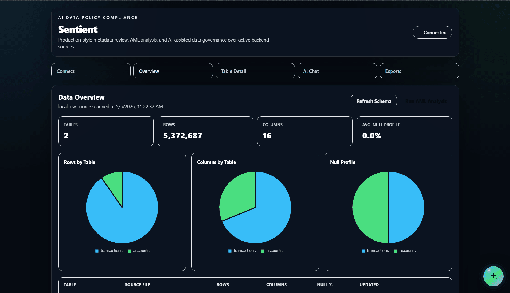
Task: Click the green accounts half of Null Profile pie
Action: pyautogui.click(x=370, y=208)
